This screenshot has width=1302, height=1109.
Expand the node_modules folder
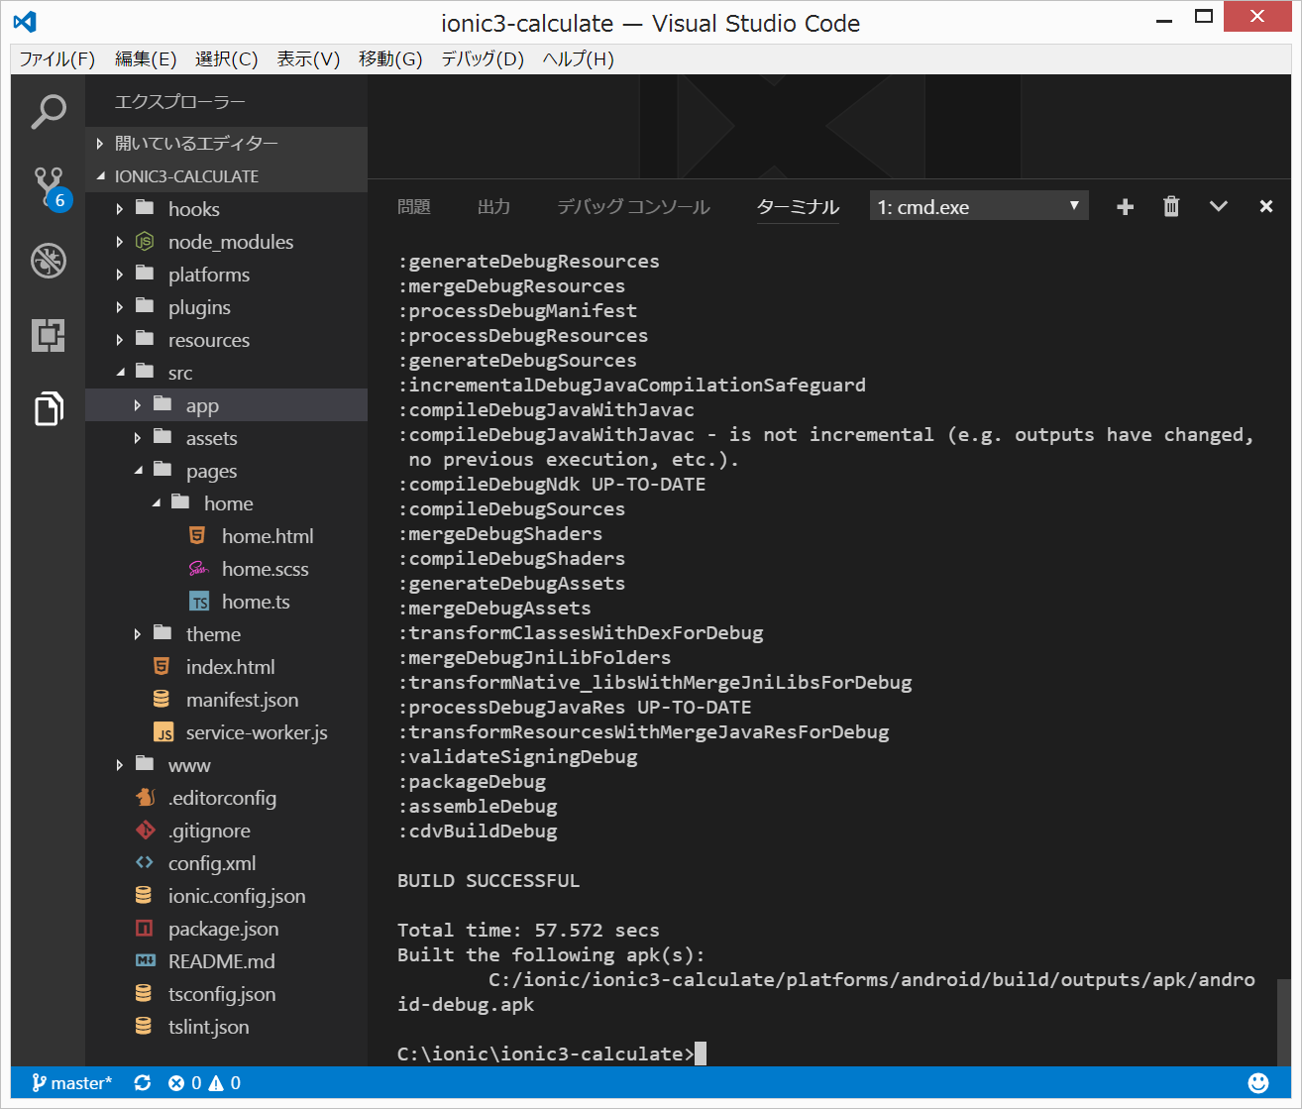click(x=230, y=242)
